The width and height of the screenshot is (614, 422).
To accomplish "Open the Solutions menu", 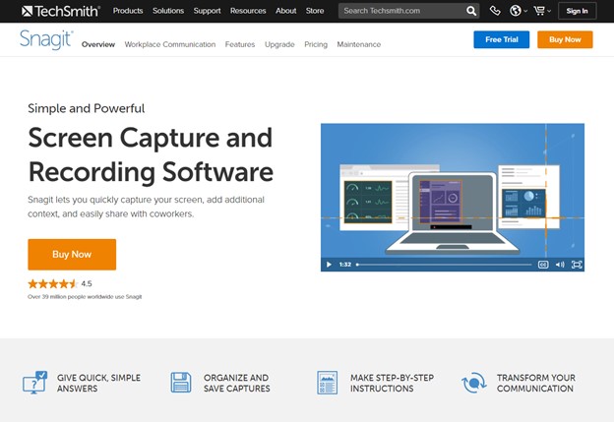I will 168,11.
